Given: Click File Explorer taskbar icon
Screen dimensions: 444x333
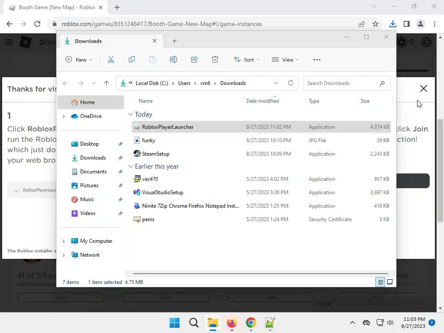Looking at the screenshot, I should click(212, 323).
